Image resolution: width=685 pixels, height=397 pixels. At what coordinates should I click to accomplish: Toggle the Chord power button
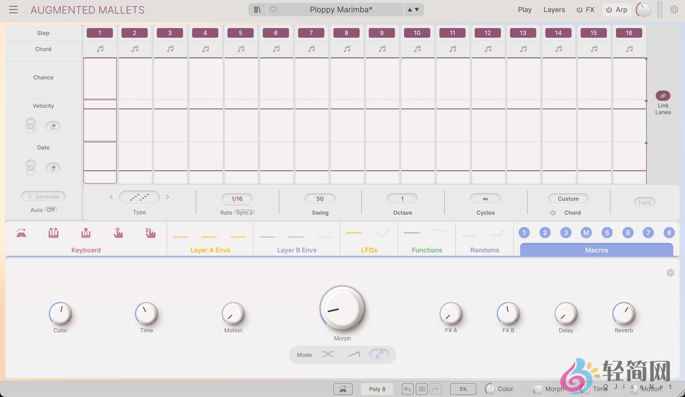553,212
